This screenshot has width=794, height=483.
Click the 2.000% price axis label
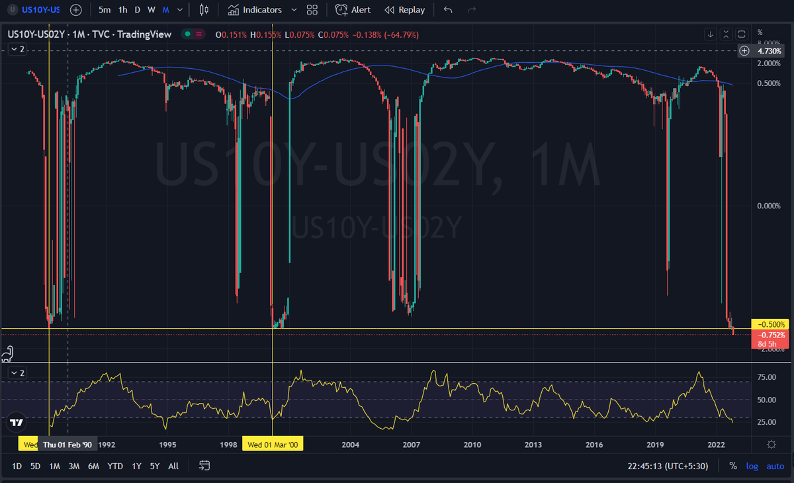769,64
